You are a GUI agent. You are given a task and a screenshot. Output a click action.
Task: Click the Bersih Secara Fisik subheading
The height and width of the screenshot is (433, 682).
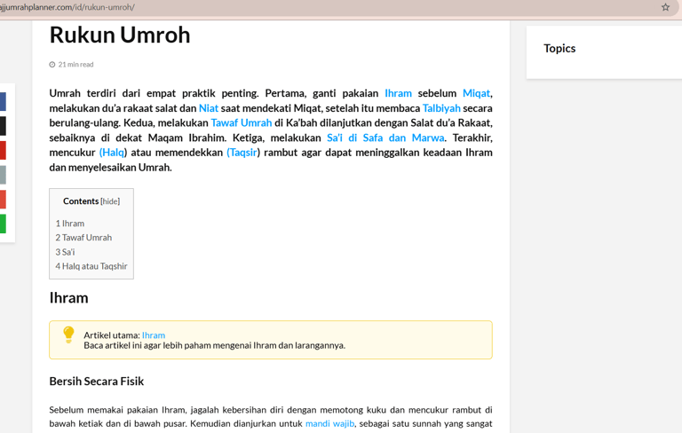point(97,382)
